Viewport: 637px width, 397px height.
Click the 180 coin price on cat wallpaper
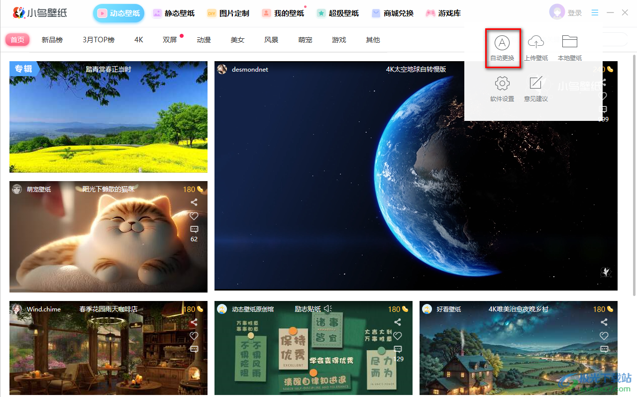point(193,189)
